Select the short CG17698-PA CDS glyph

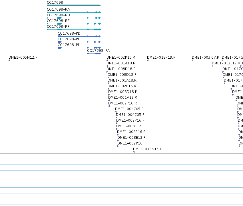(x=94, y=54)
